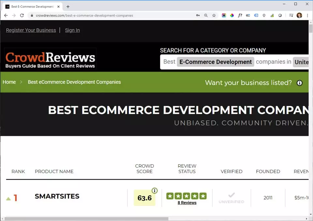Click the vertical scrollbar thumb
Image resolution: width=313 pixels, height=221 pixels.
(311, 28)
